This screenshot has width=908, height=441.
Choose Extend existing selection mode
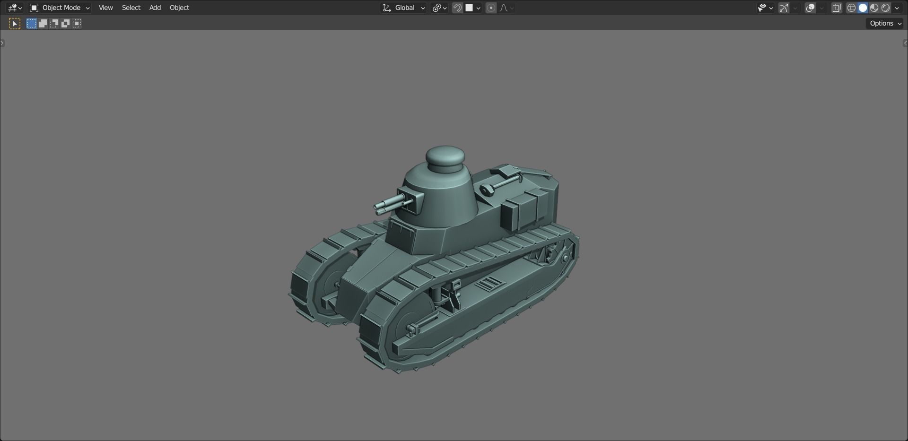[x=43, y=23]
